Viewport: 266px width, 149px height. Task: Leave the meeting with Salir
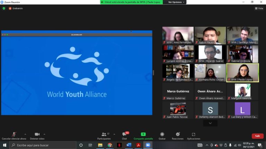point(257,136)
